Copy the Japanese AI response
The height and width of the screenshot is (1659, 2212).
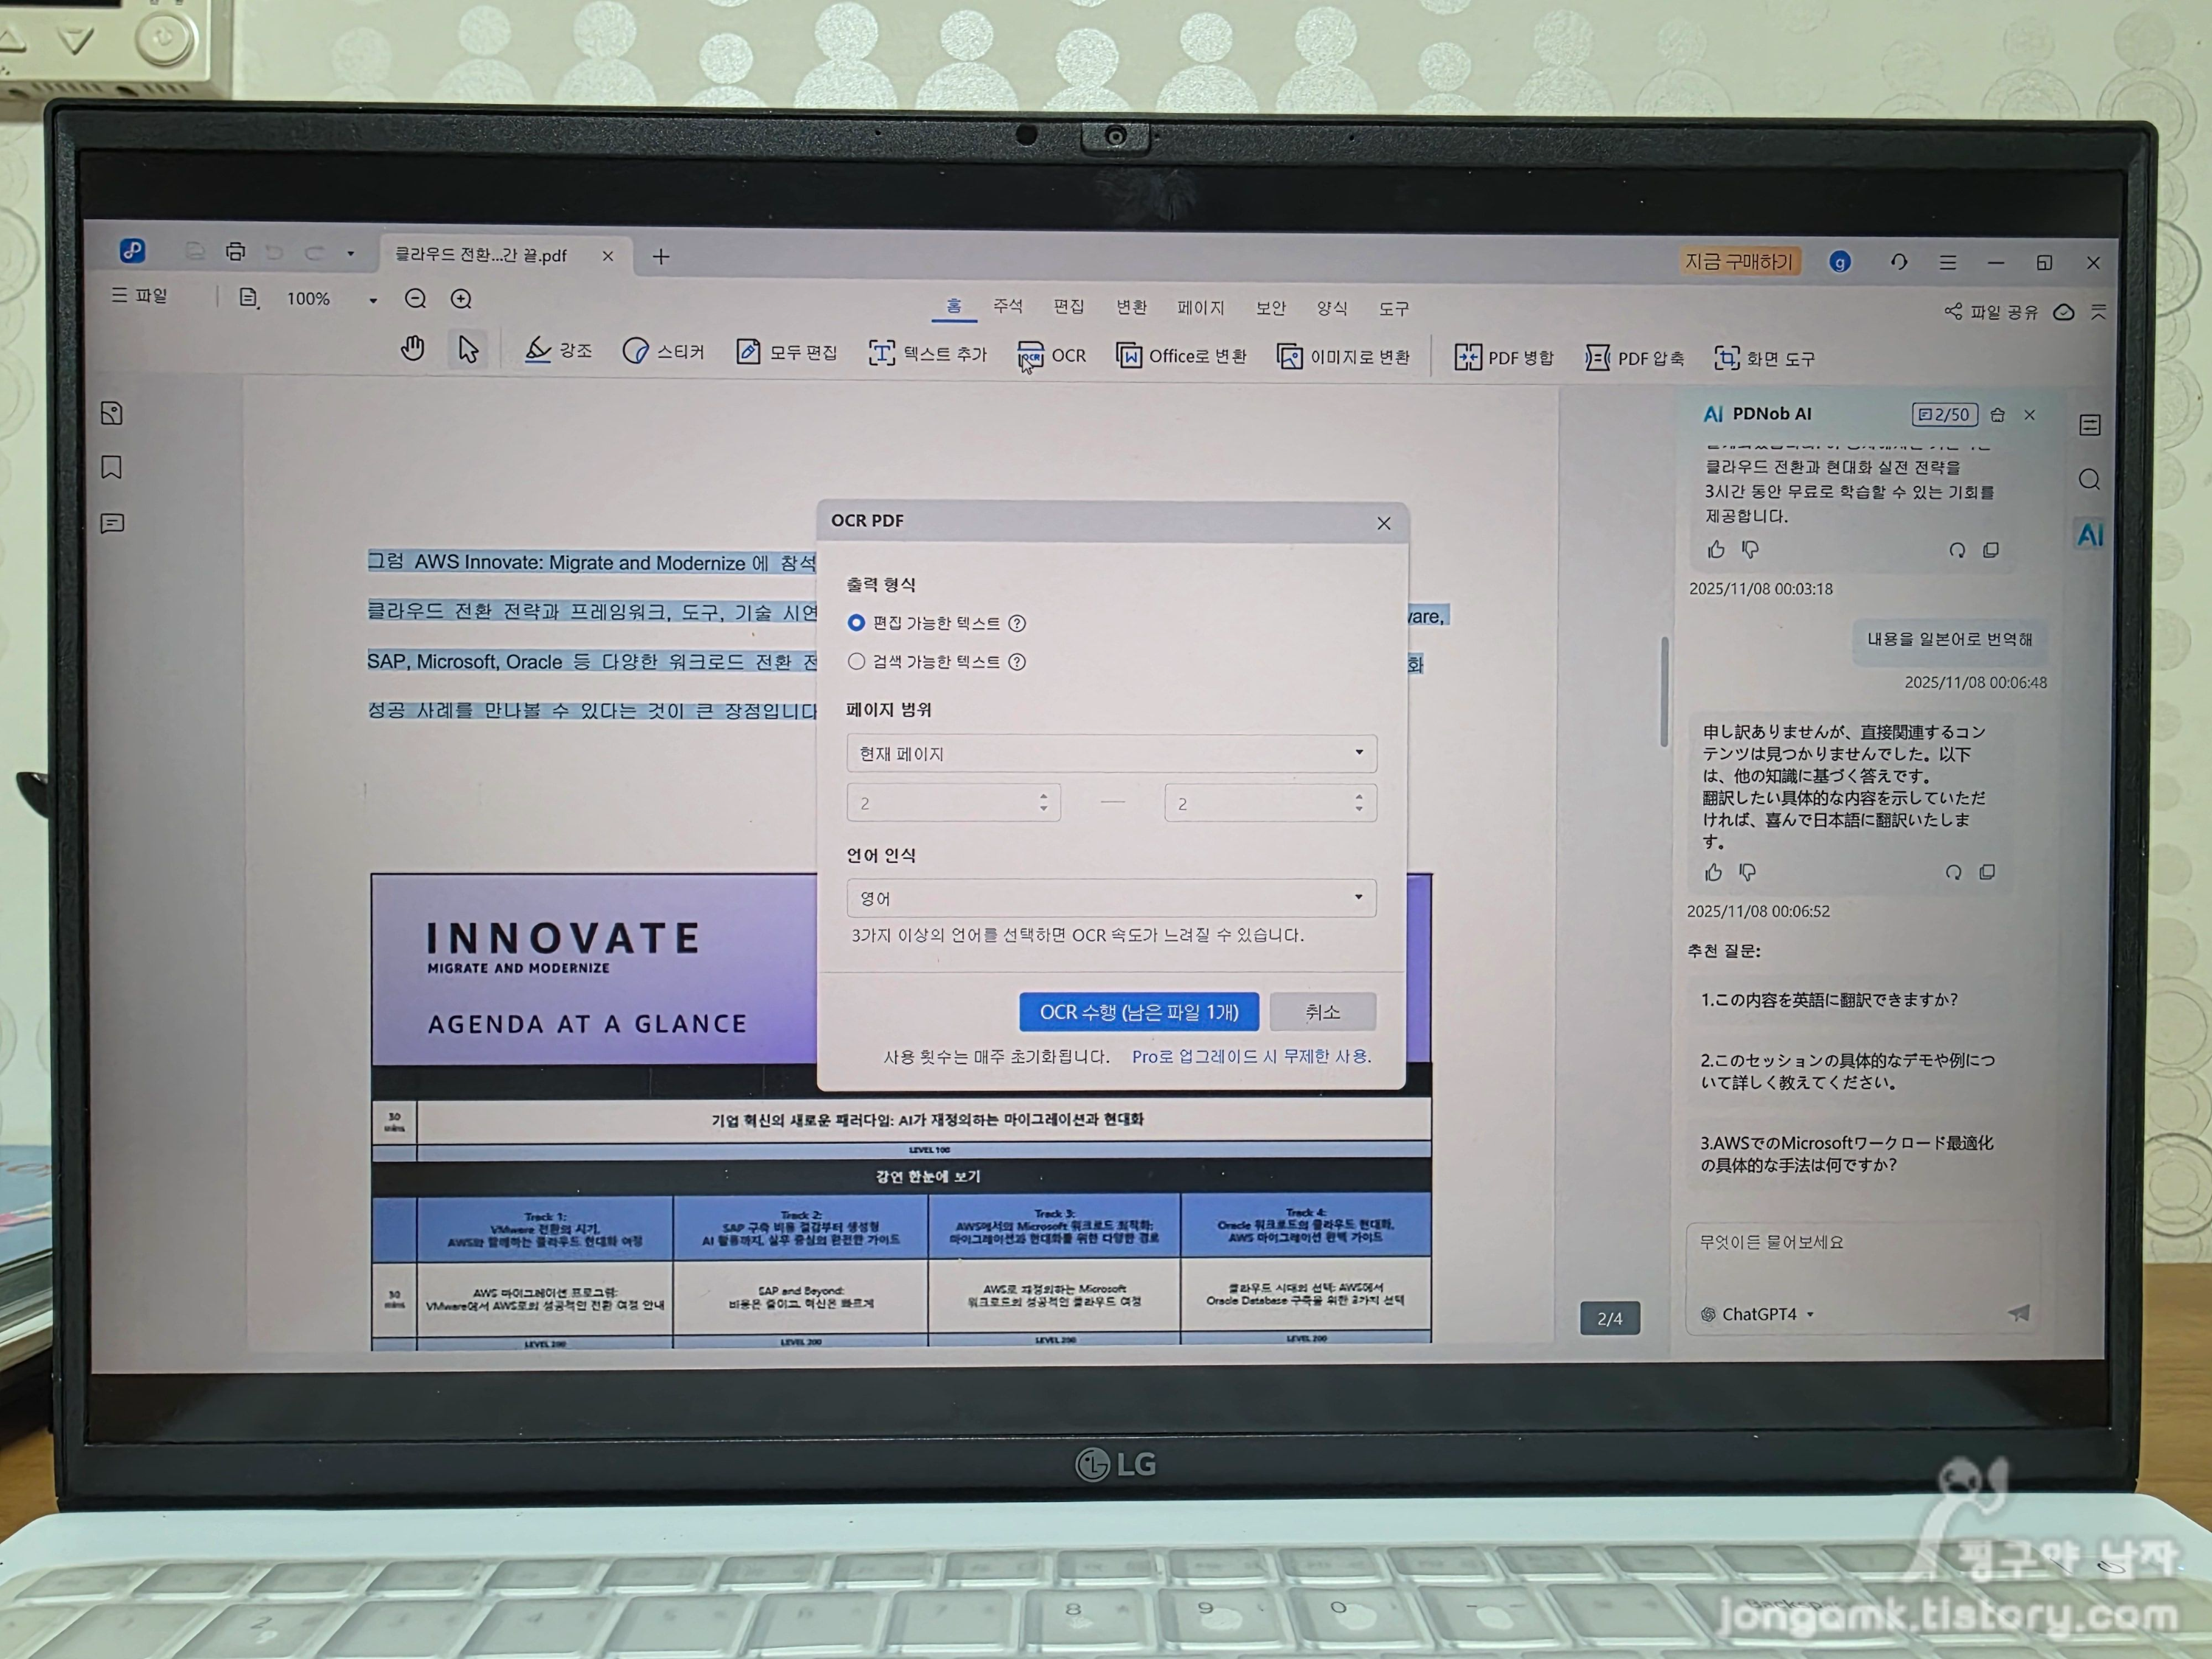point(1987,872)
